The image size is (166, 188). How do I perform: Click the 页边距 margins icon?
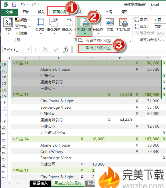[x=40, y=22]
